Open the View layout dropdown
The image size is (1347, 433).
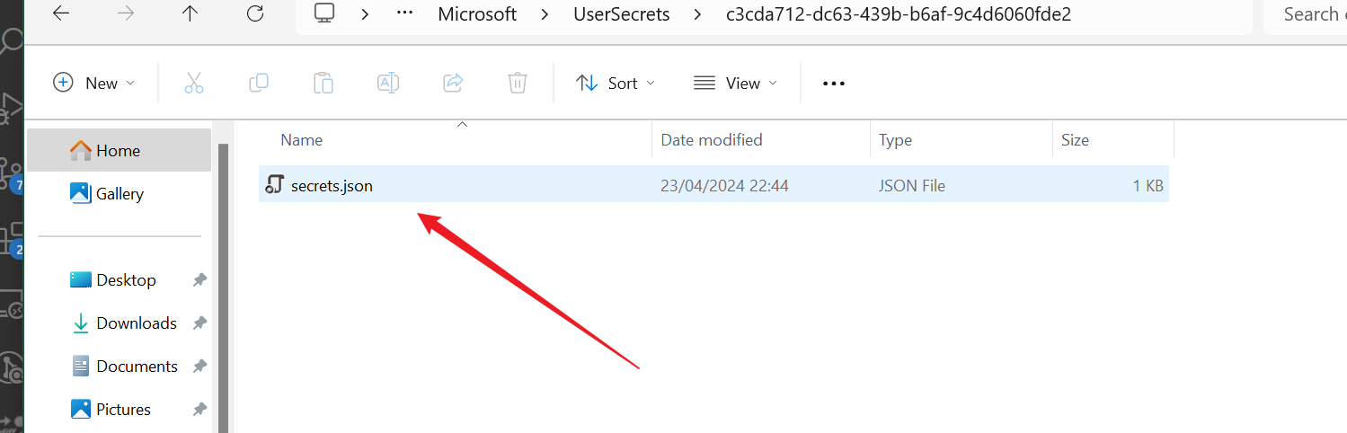[735, 83]
